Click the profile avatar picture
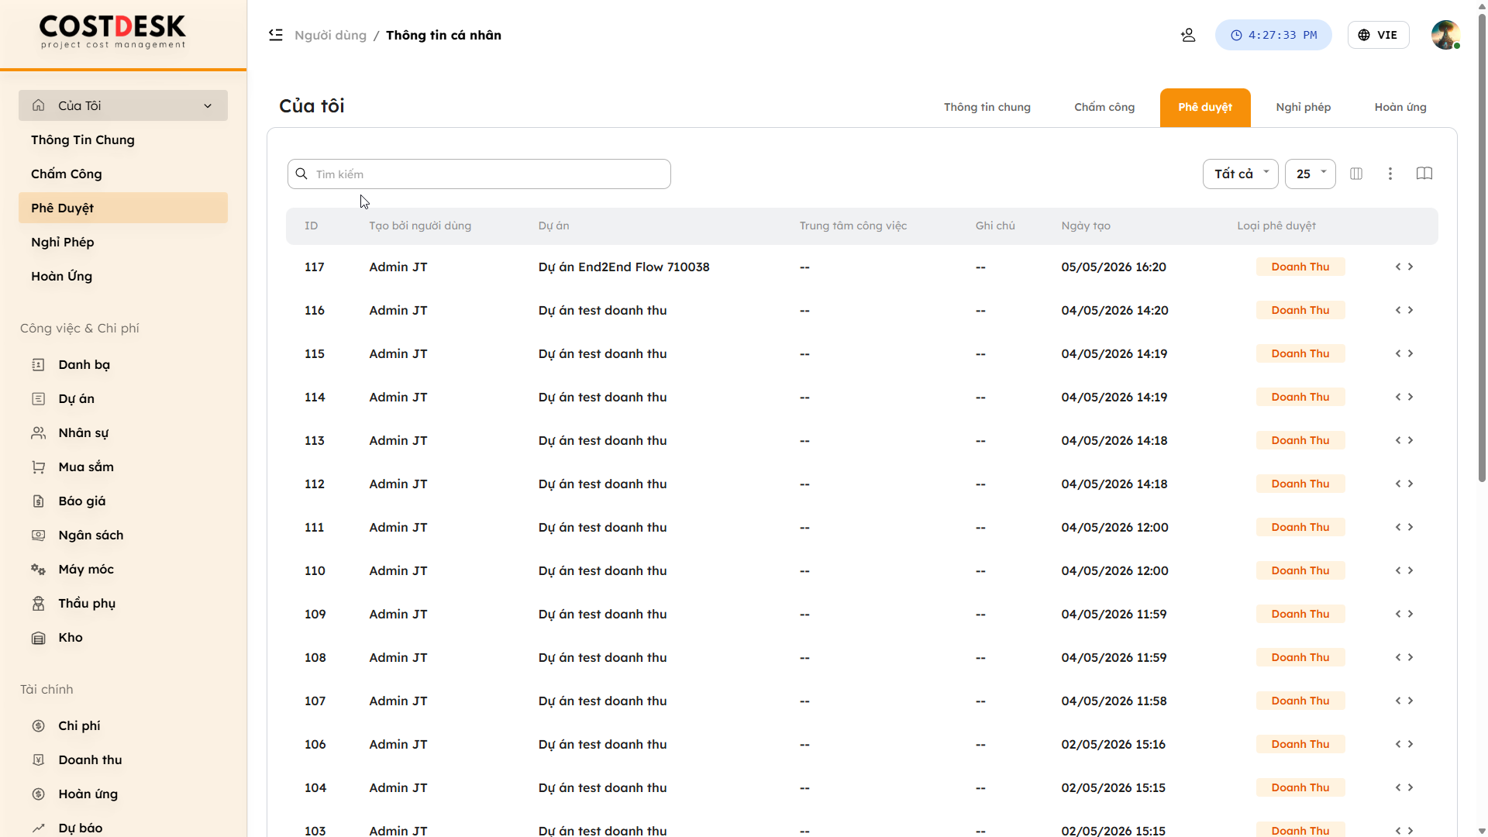Image resolution: width=1488 pixels, height=837 pixels. 1445,35
